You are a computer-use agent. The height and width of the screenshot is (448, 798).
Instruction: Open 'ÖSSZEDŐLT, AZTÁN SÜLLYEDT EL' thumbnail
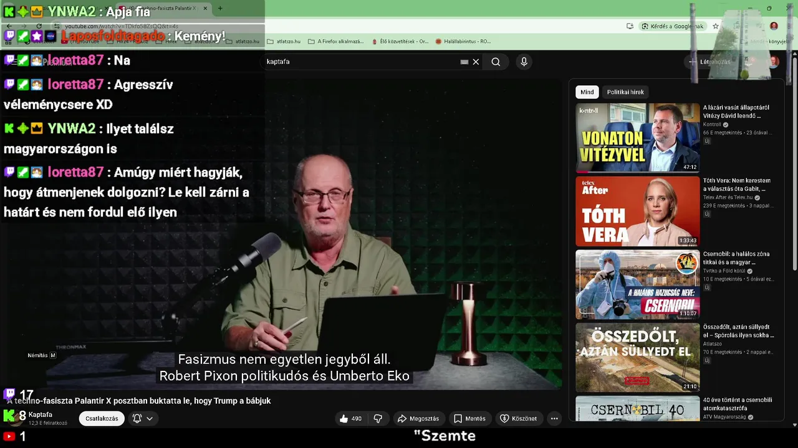pos(637,357)
